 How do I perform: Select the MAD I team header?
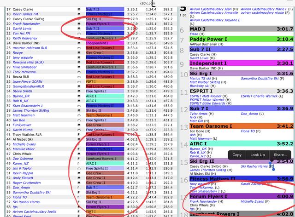pyautogui.click(x=242, y=29)
